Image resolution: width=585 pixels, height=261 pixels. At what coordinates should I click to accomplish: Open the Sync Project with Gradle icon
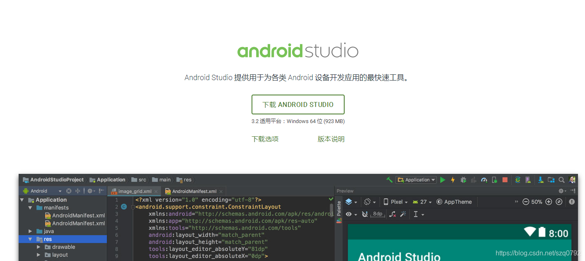tap(518, 180)
